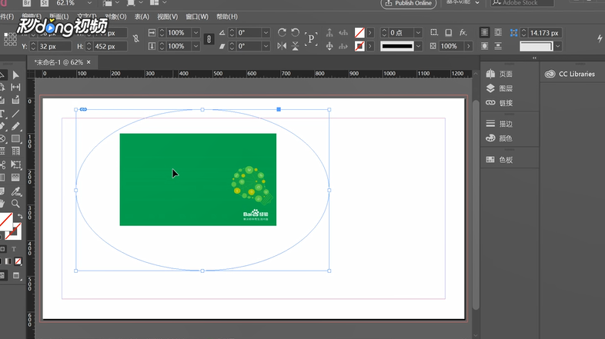Select the Free Transform tool
Screen dimensions: 605x339
click(16, 165)
